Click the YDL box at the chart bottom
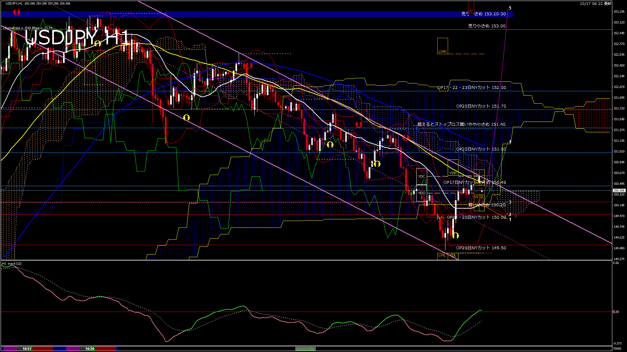The image size is (627, 352). [x=453, y=256]
